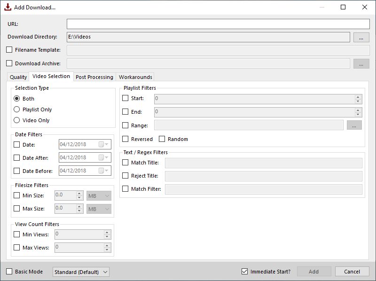Select the Video Only option
Screen dimensions: 376x281
17,120
